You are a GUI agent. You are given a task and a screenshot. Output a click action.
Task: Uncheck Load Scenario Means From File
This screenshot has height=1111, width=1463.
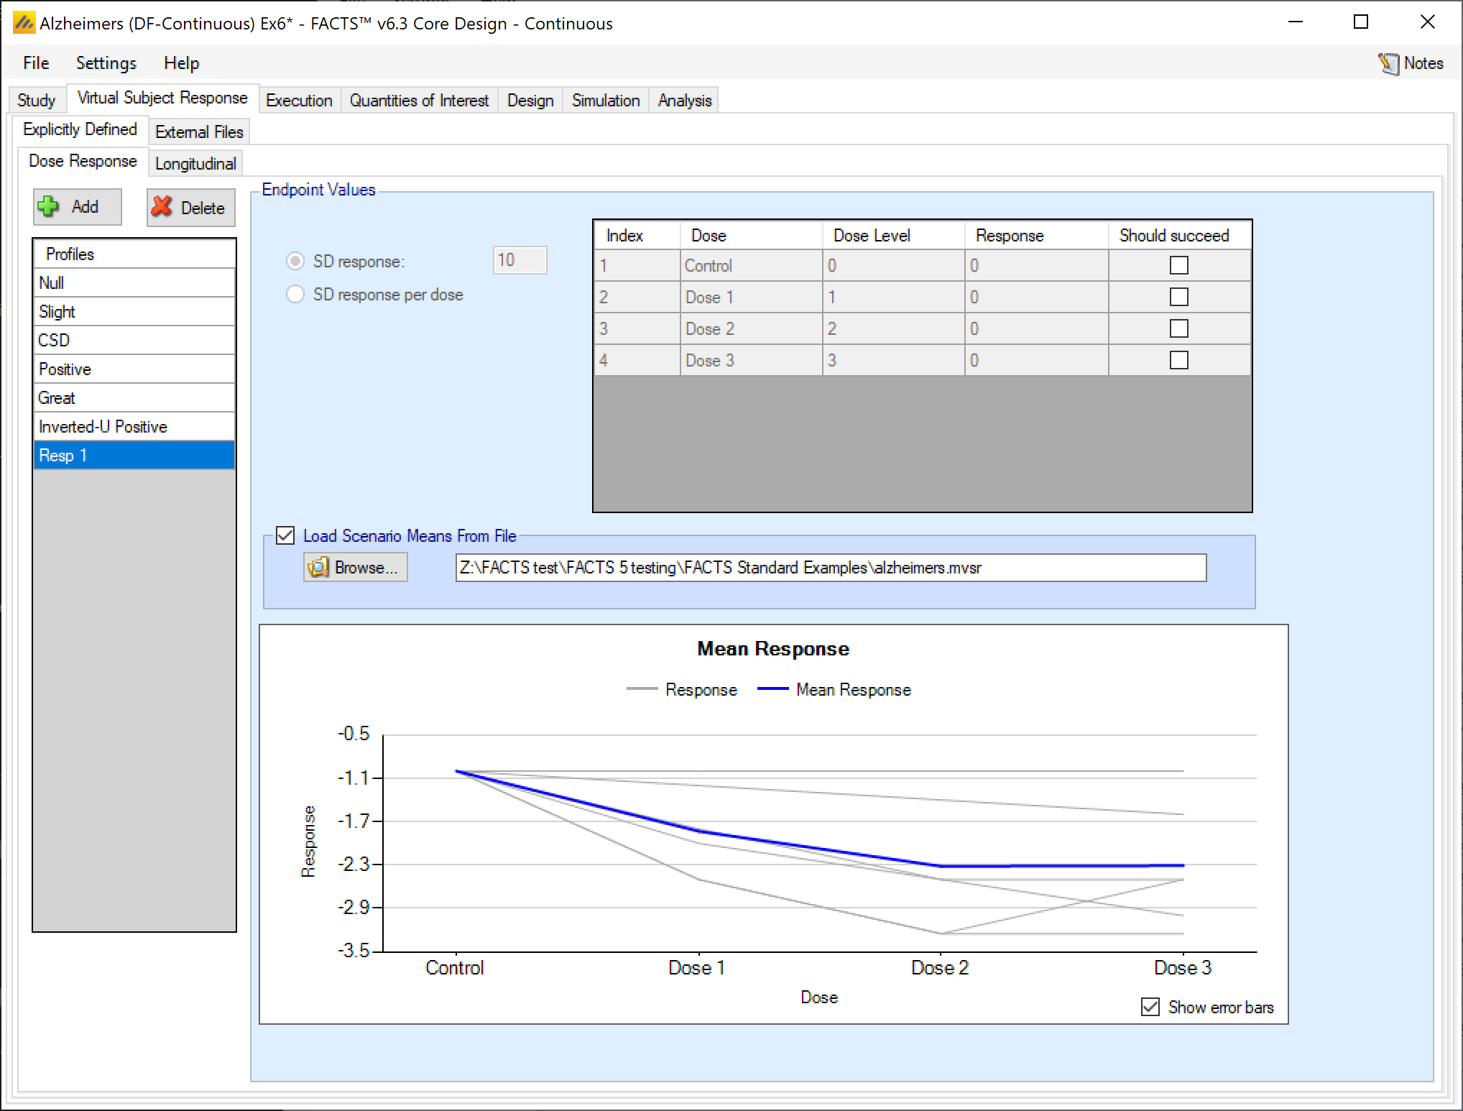(x=285, y=535)
